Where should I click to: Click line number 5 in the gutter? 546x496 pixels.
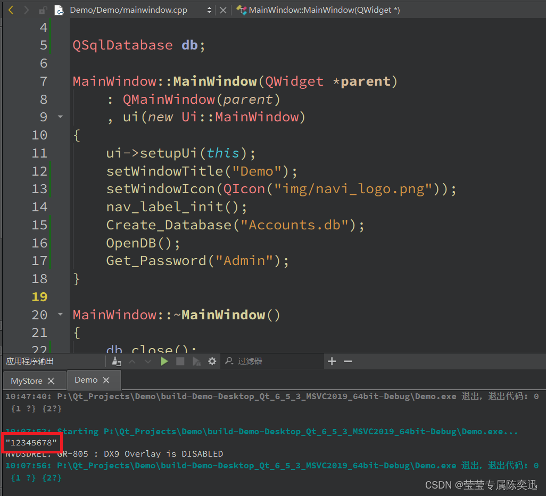(x=43, y=45)
